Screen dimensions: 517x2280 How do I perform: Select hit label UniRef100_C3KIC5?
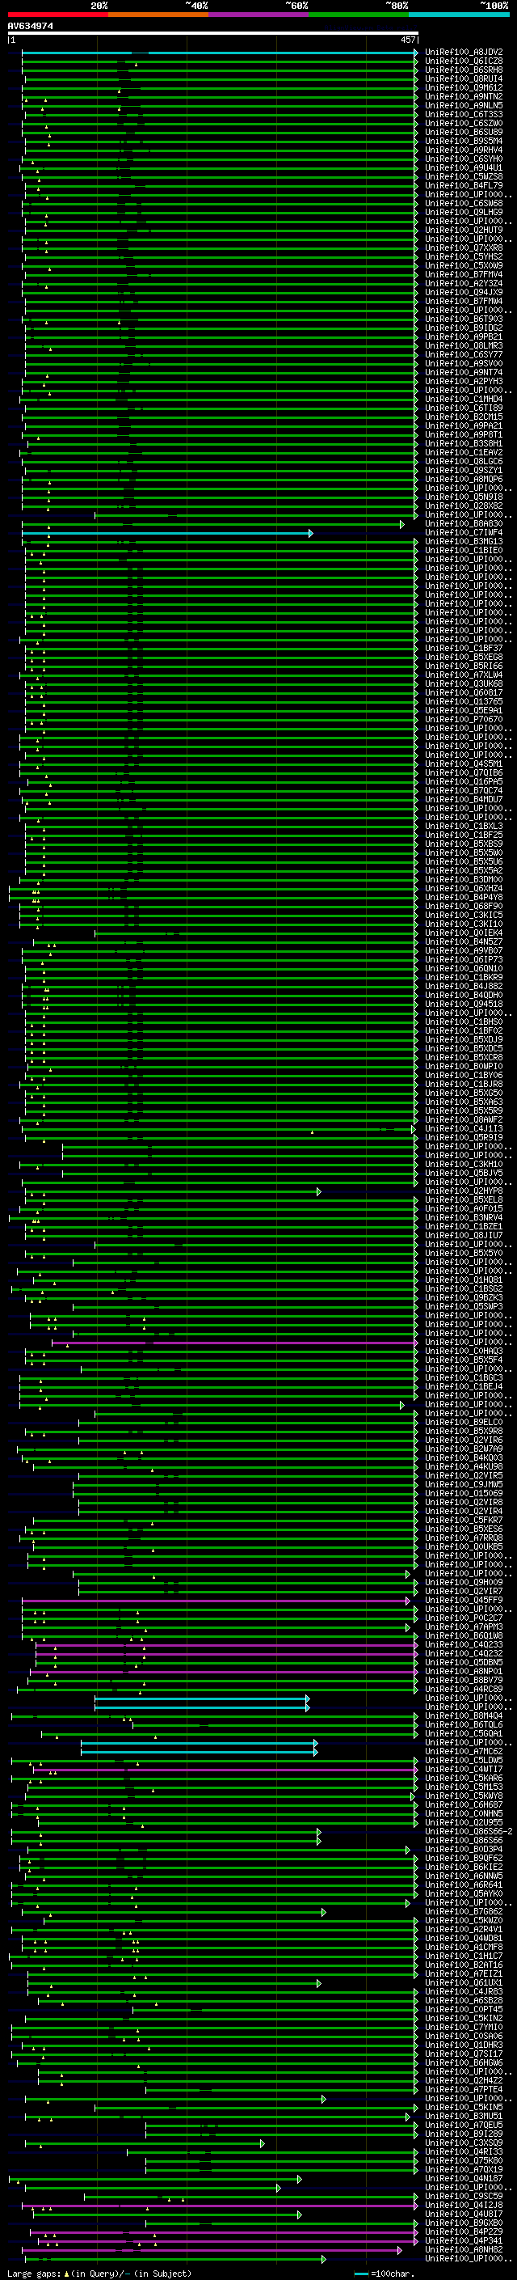point(464,916)
